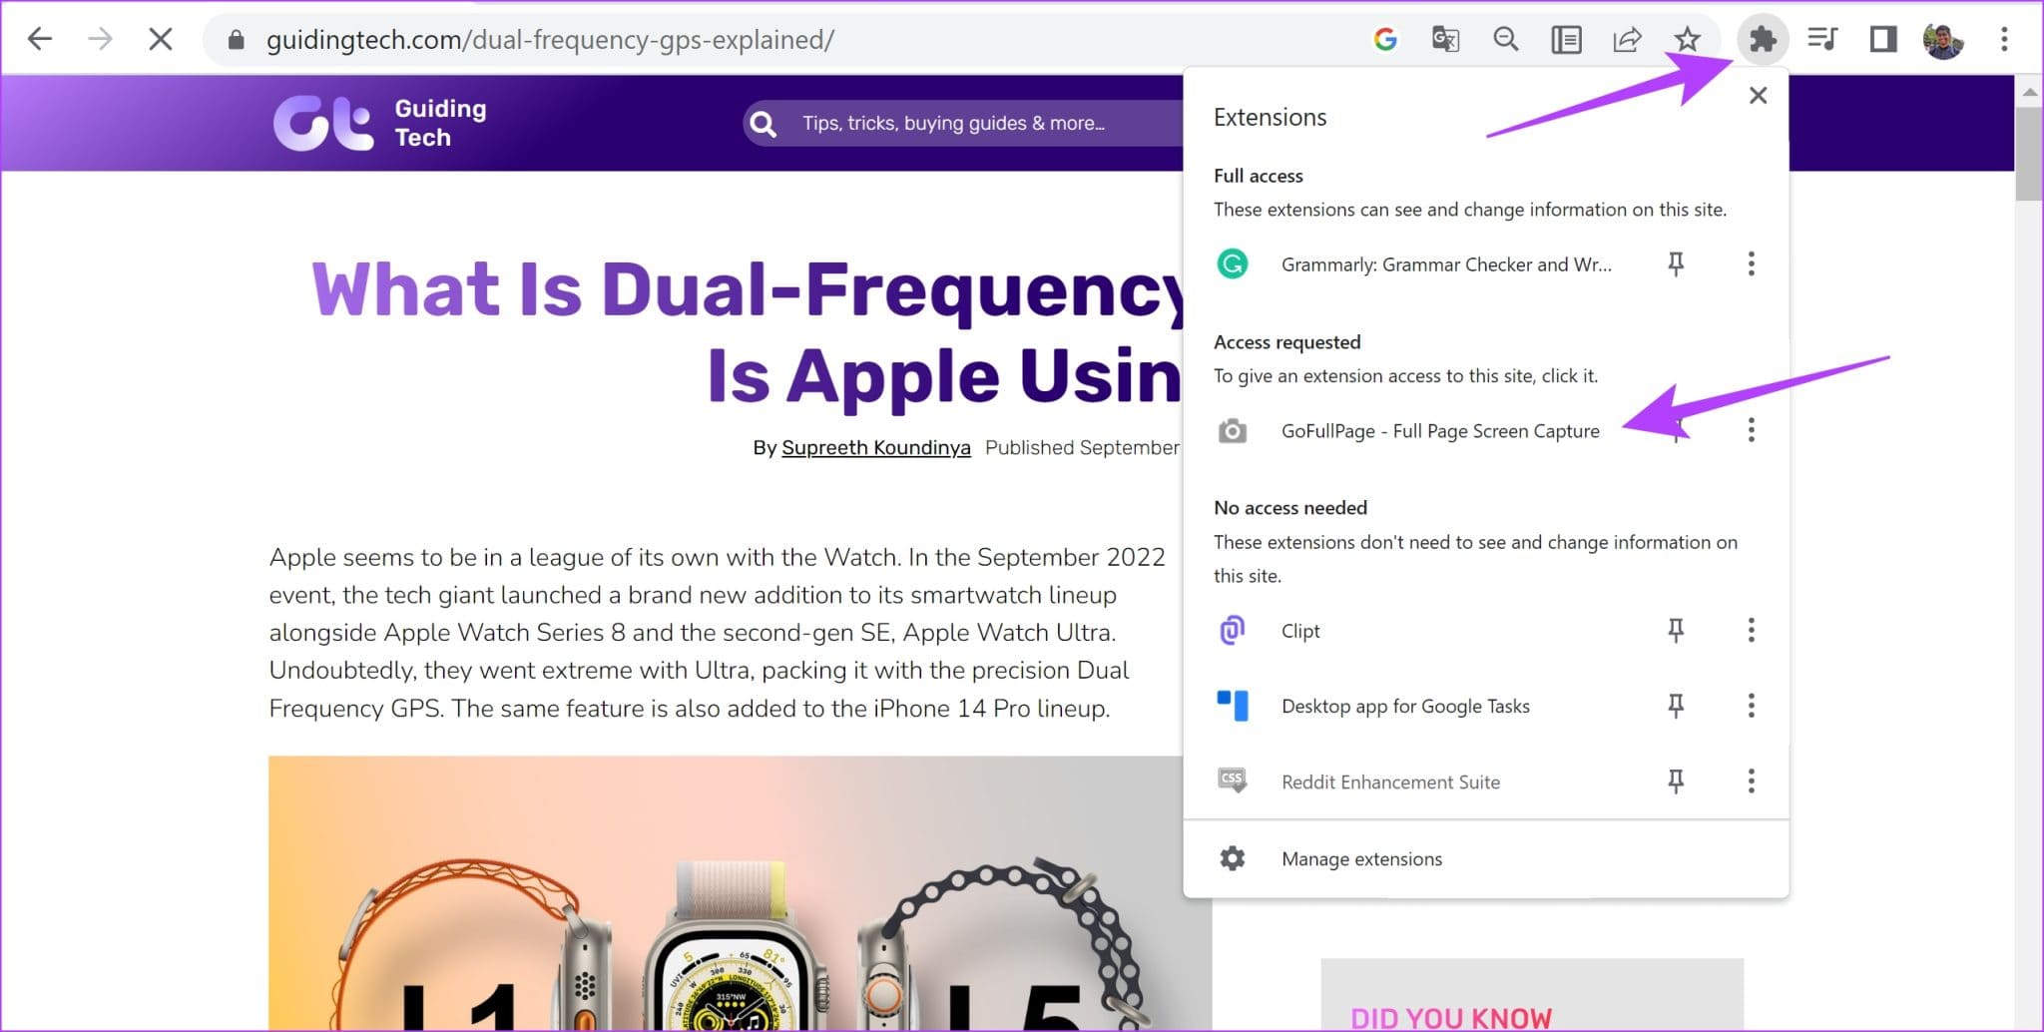This screenshot has height=1032, width=2044.
Task: Click the site search magnifier icon
Action: point(764,124)
